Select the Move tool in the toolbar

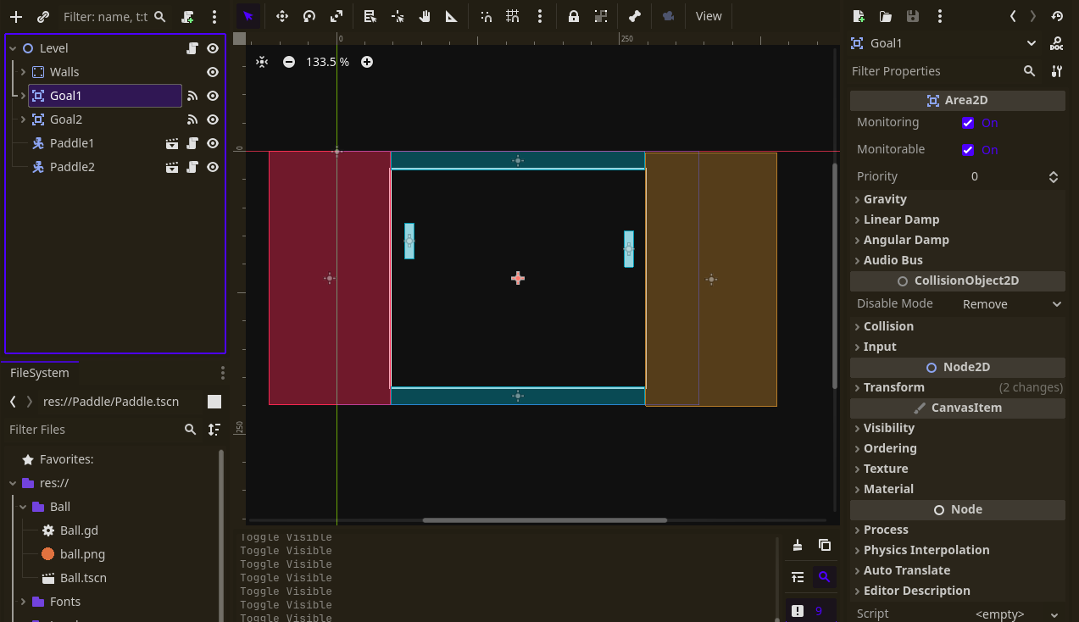pyautogui.click(x=282, y=15)
